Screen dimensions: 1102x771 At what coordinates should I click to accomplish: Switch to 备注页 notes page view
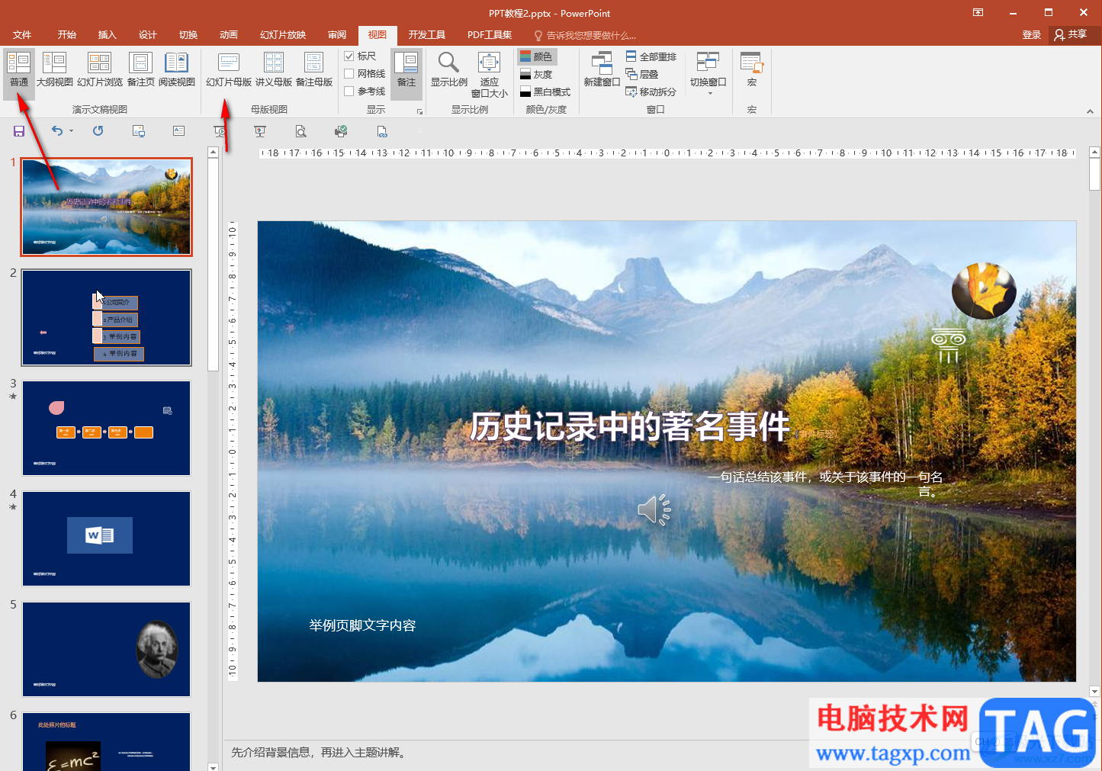141,70
